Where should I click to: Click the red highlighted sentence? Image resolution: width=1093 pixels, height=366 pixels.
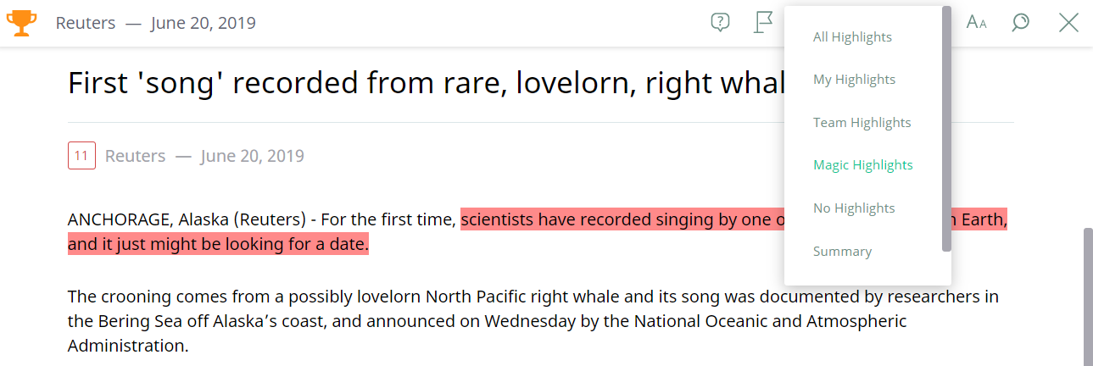pyautogui.click(x=538, y=233)
